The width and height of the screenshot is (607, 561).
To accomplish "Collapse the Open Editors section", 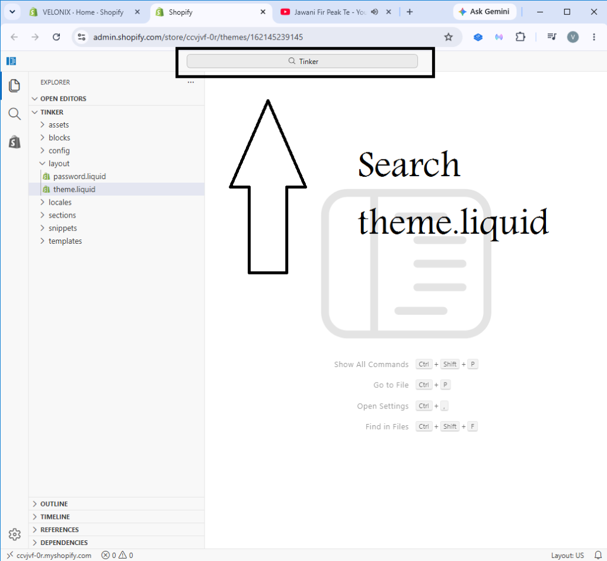I will [x=117, y=98].
